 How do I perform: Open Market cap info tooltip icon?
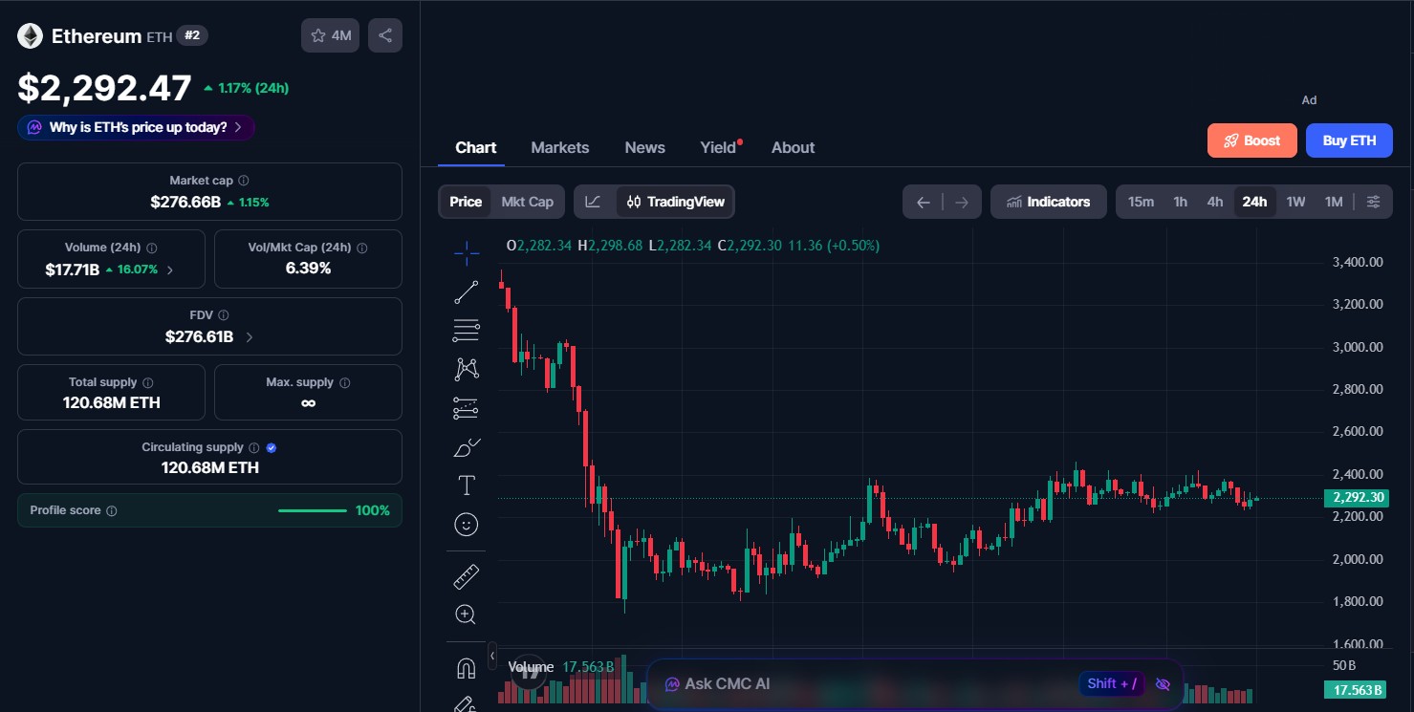(x=244, y=180)
